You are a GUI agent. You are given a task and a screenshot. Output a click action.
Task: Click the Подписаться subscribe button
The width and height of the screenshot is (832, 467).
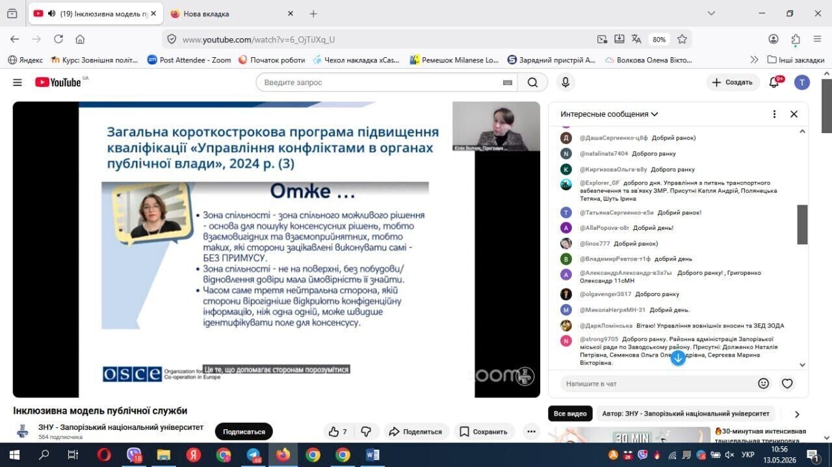[244, 431]
